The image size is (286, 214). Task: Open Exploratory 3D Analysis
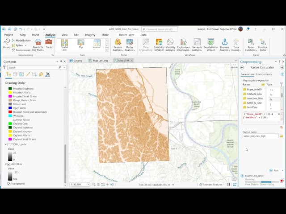coord(184,45)
